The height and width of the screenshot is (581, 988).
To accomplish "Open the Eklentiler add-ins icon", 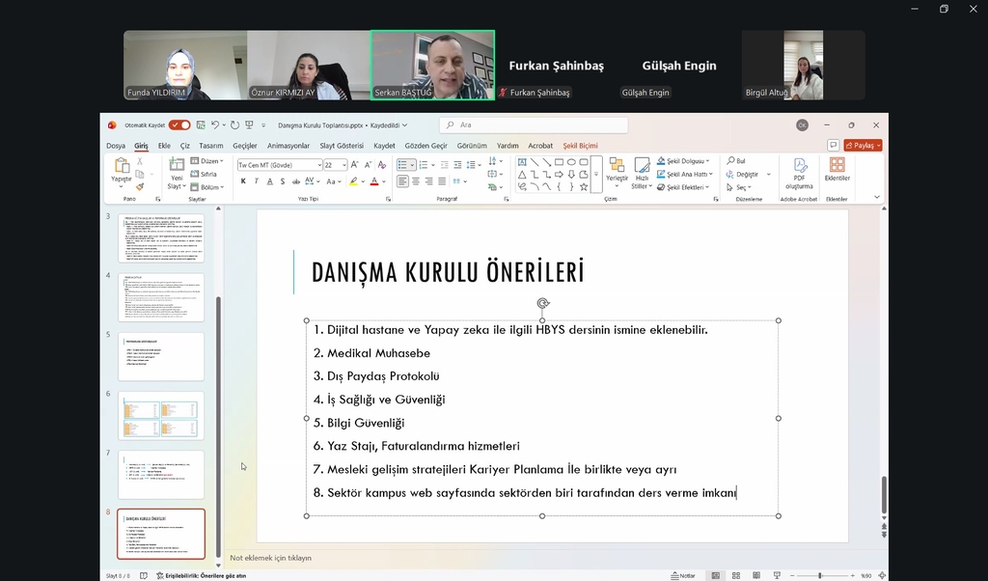I will 837,170.
